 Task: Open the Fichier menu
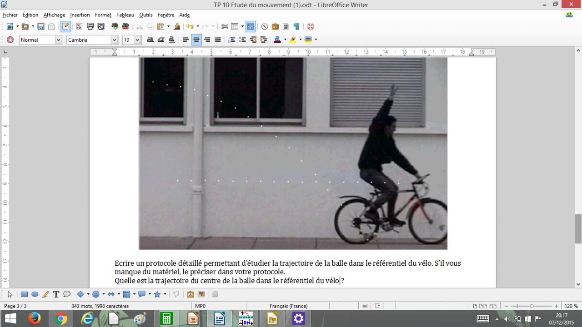(10, 15)
